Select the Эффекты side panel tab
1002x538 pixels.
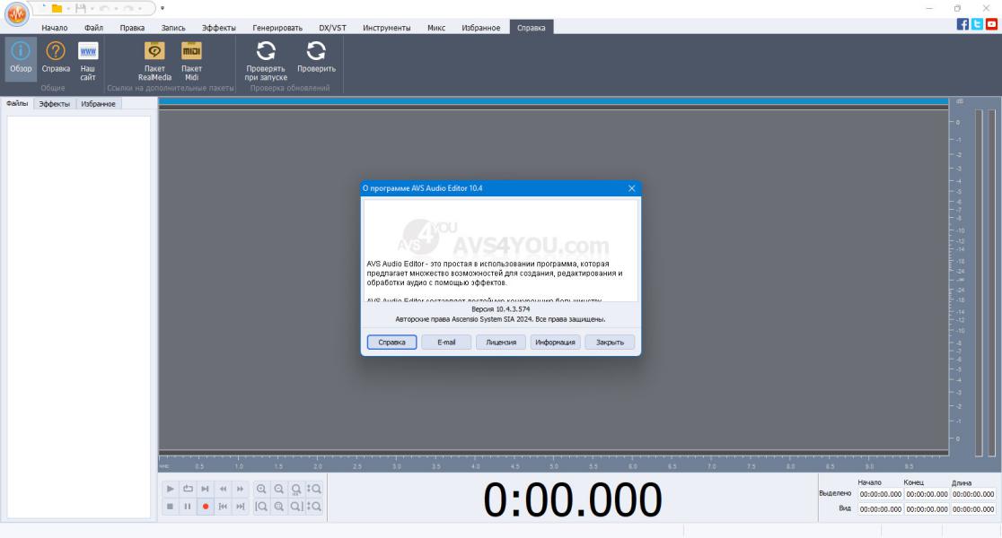tap(54, 103)
